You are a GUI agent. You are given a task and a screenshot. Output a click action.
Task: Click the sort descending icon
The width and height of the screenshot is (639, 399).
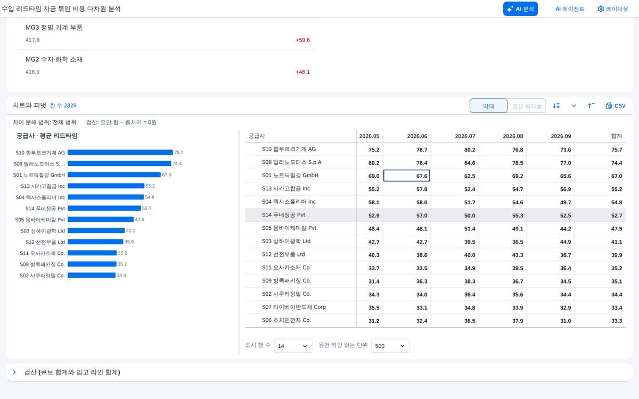556,106
